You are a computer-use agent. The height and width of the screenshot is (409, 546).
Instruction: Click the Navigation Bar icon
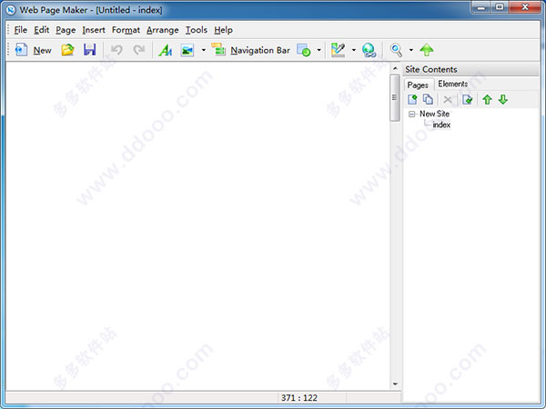click(x=218, y=49)
